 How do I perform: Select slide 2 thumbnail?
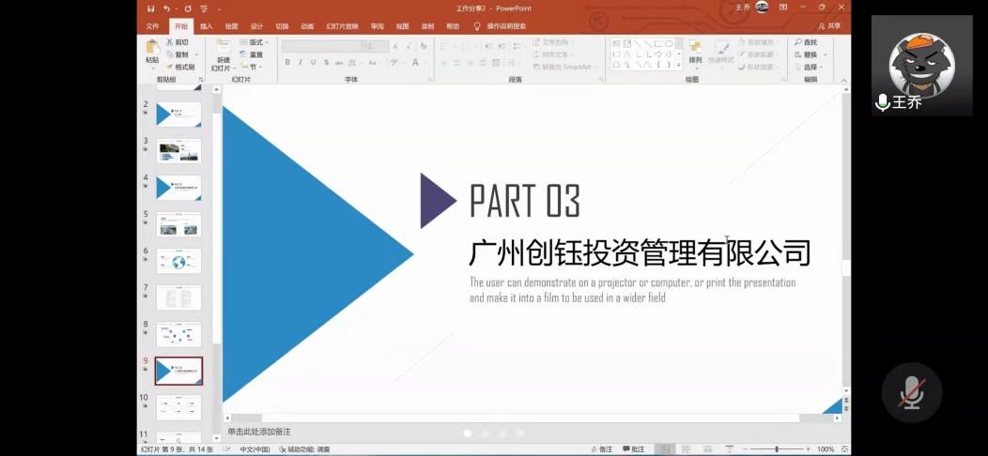pos(179,114)
